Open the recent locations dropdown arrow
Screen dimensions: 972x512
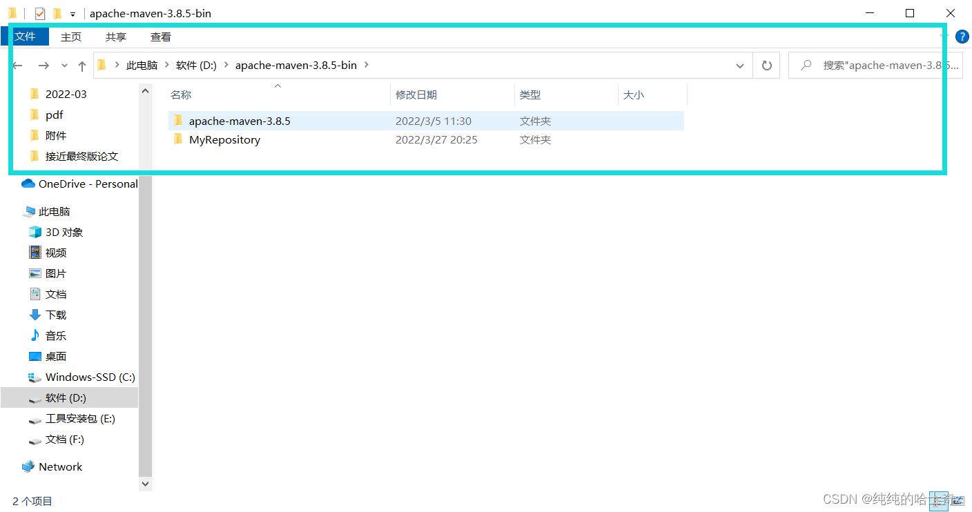point(64,66)
